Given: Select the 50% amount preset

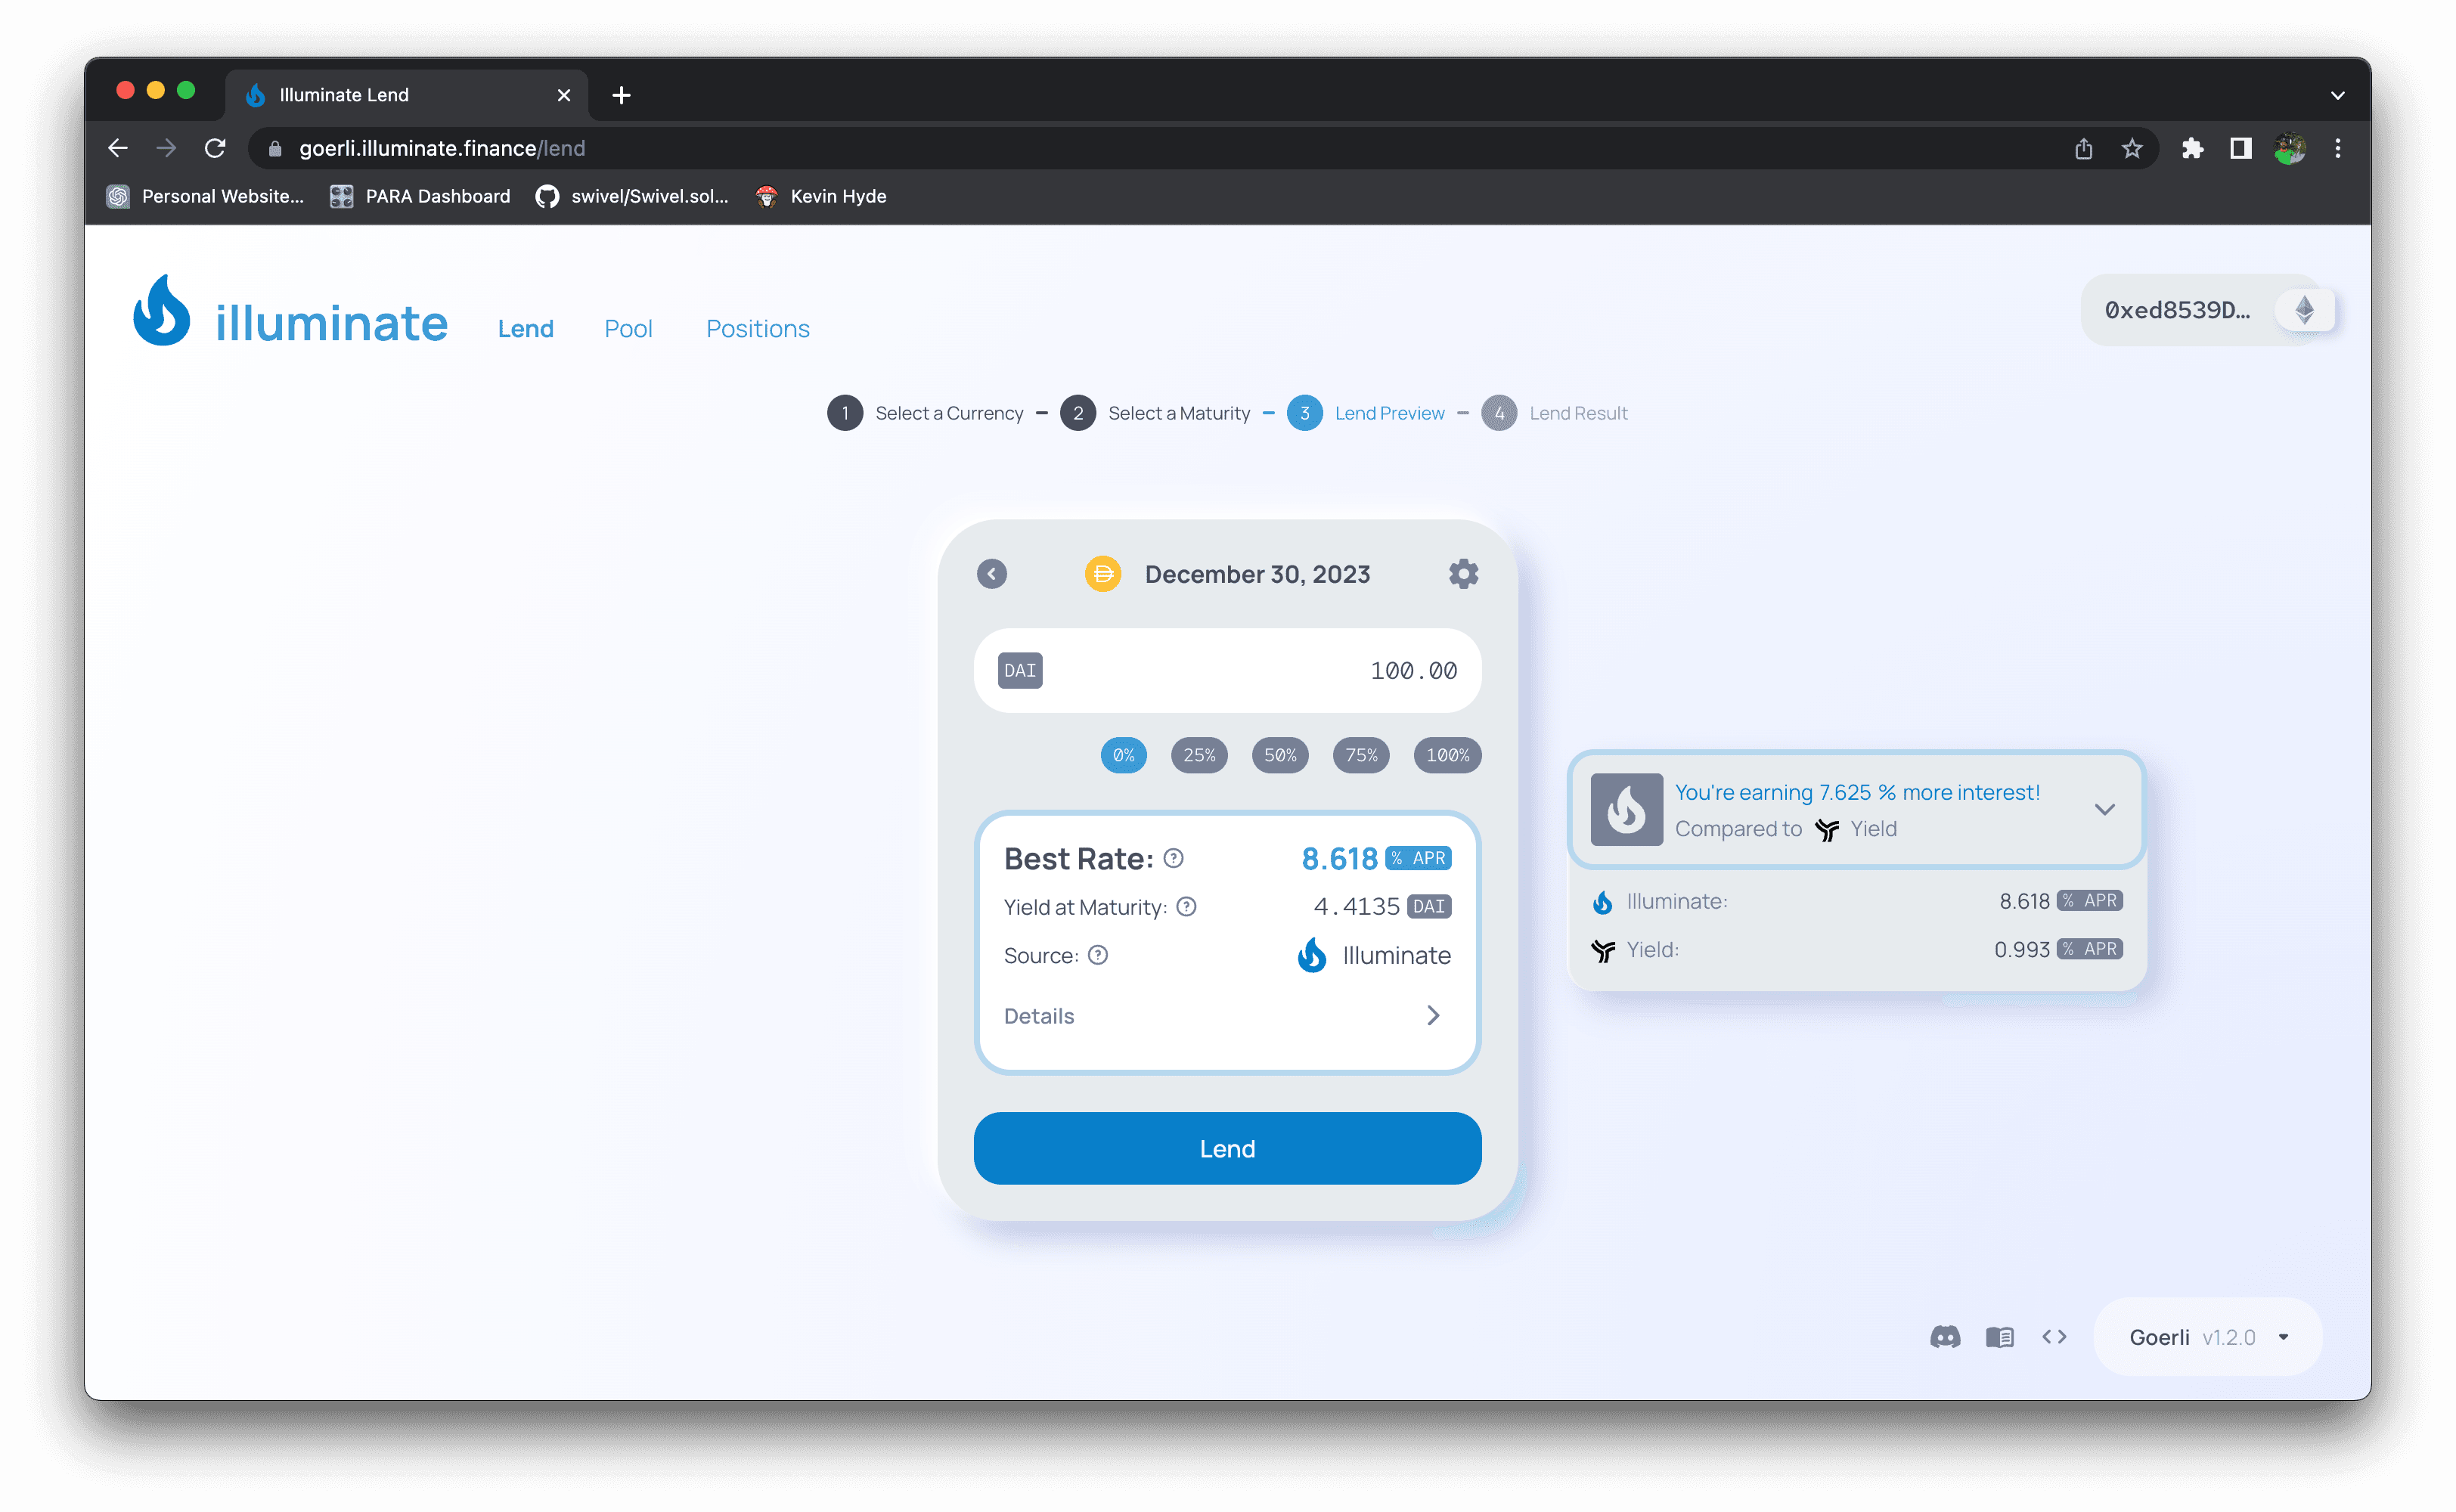Looking at the screenshot, I should (x=1280, y=755).
